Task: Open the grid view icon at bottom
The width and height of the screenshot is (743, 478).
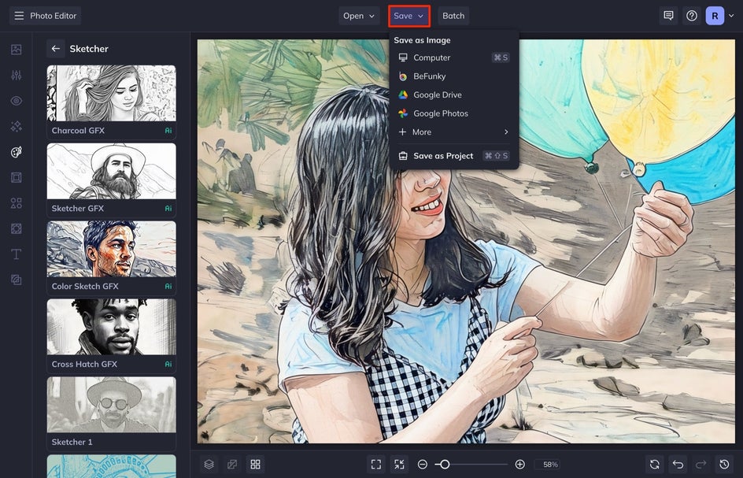Action: pos(255,465)
